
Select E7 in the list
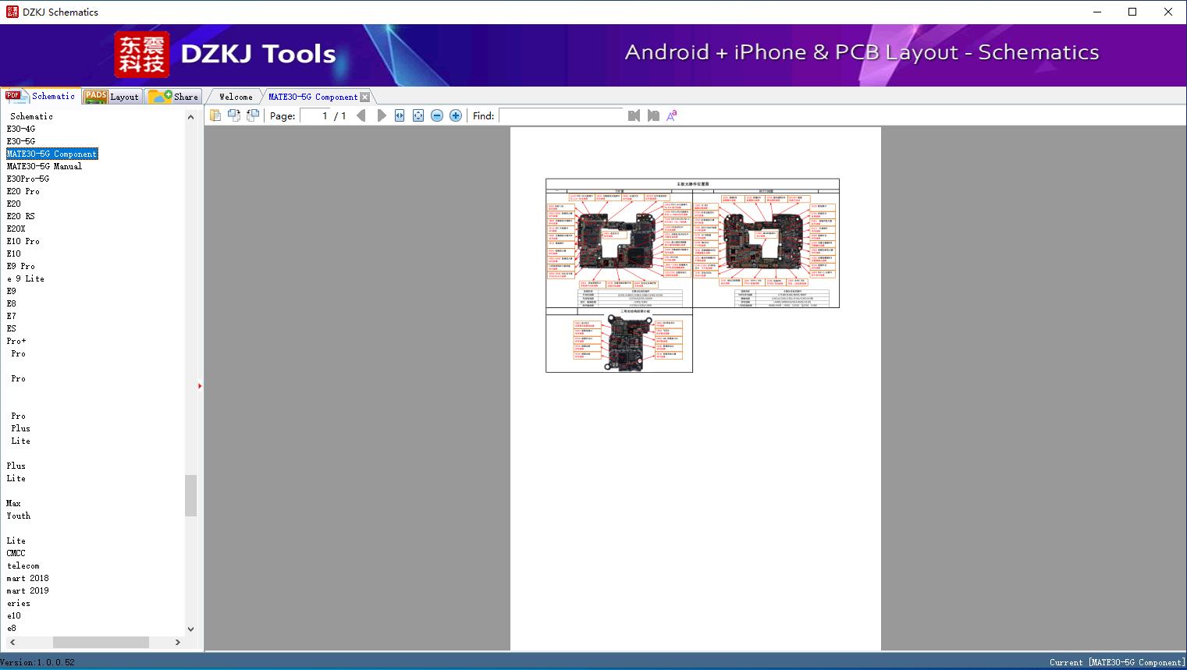[x=12, y=316]
